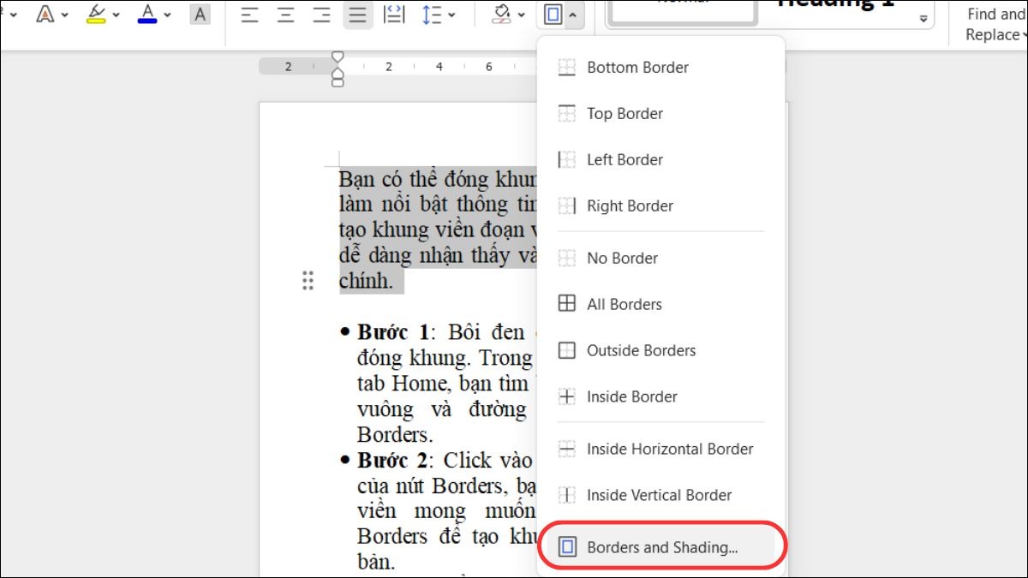Image resolution: width=1028 pixels, height=578 pixels.
Task: Apply yellow text highlight color
Action: tap(96, 15)
